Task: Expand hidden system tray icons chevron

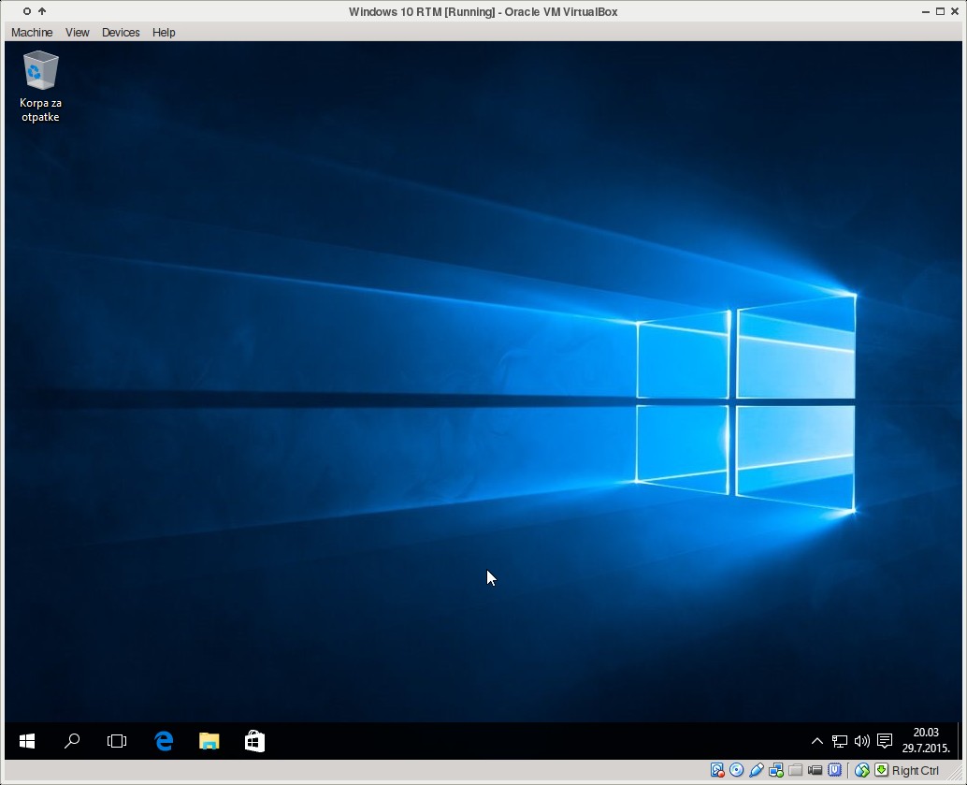Action: 816,741
